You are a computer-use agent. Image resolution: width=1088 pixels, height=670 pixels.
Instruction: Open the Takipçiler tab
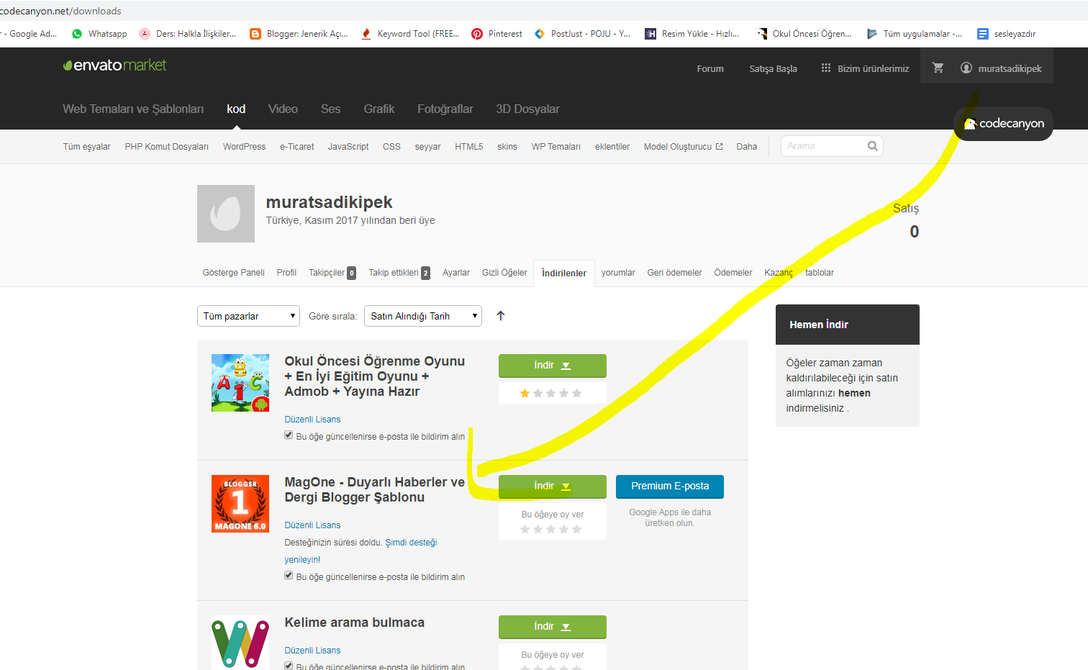pos(332,273)
